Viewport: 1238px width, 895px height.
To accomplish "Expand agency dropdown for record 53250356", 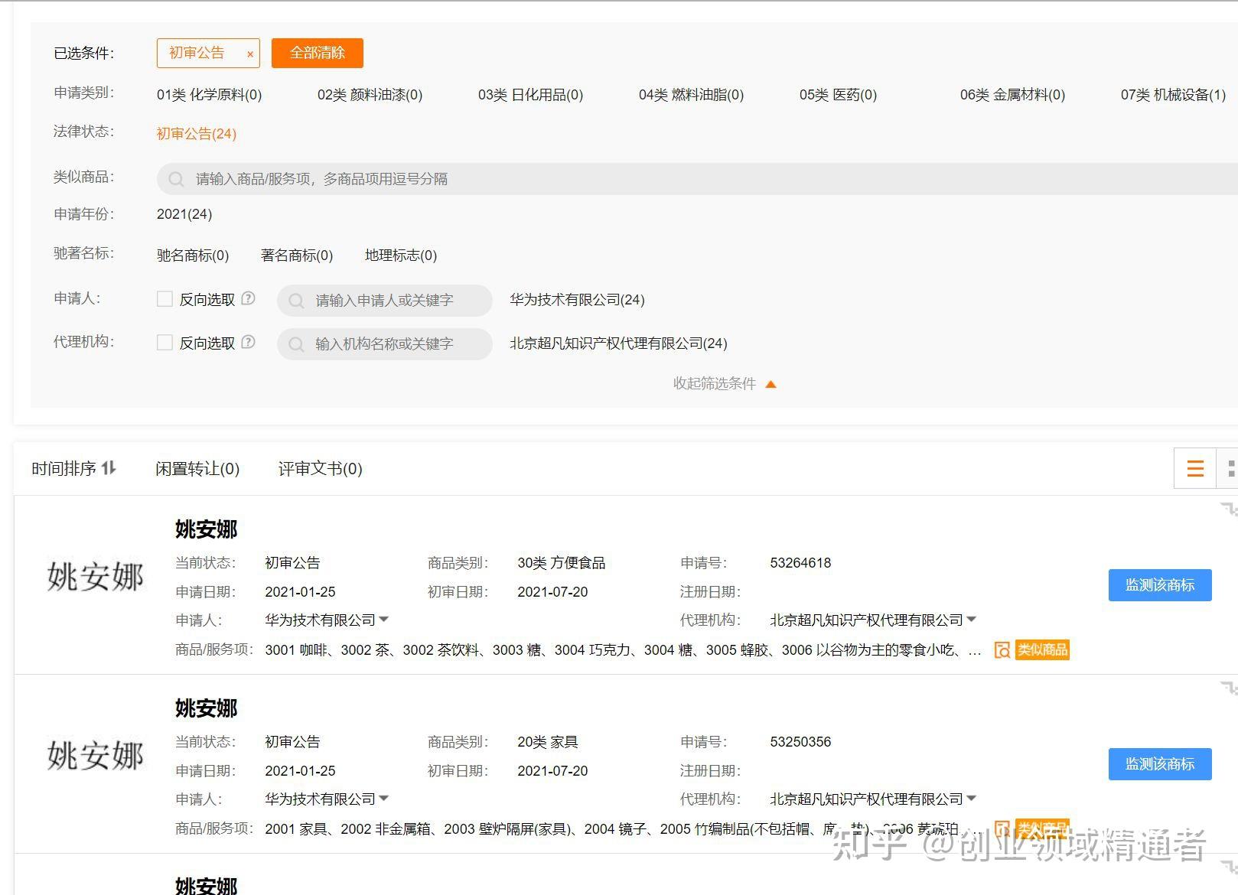I will pyautogui.click(x=972, y=799).
